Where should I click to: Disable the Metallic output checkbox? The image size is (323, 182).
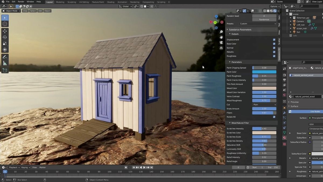click(x=274, y=52)
